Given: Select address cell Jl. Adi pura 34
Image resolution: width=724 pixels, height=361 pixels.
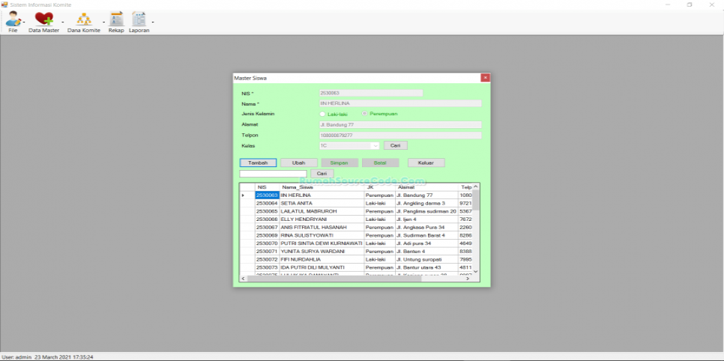Looking at the screenshot, I should [x=426, y=243].
